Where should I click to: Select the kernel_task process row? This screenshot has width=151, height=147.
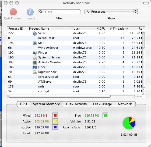click(75, 38)
